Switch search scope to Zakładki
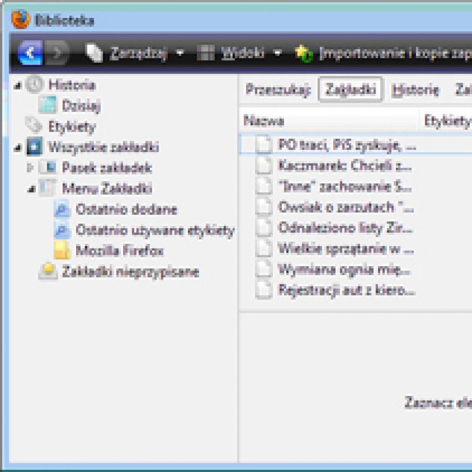Image resolution: width=472 pixels, height=472 pixels. tap(351, 89)
